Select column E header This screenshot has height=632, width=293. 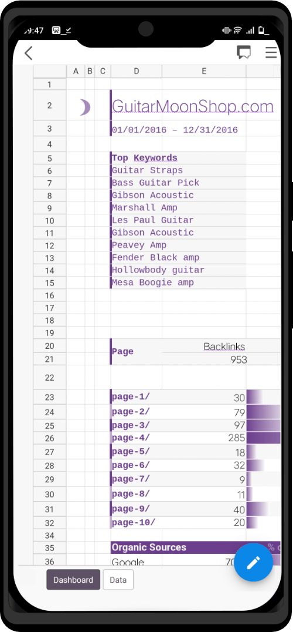(x=204, y=71)
